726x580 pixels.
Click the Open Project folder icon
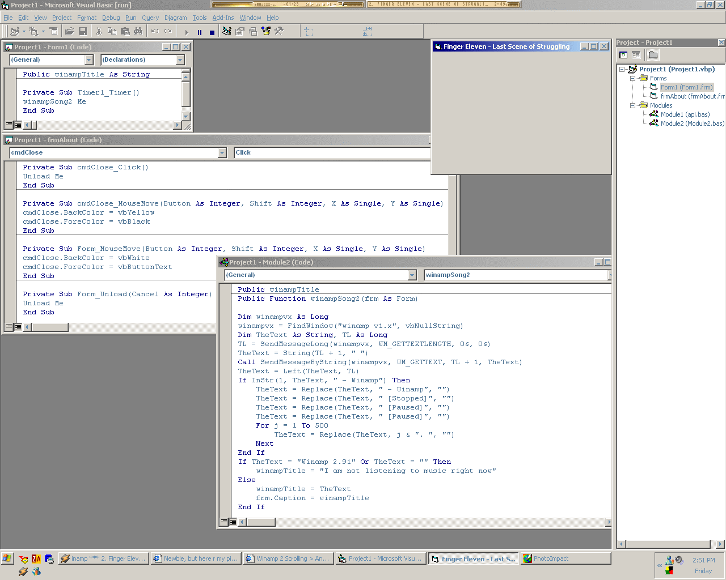coord(69,32)
